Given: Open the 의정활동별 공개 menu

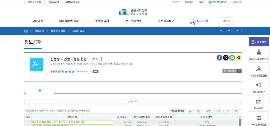Looking at the screenshot, I should coord(69,21).
